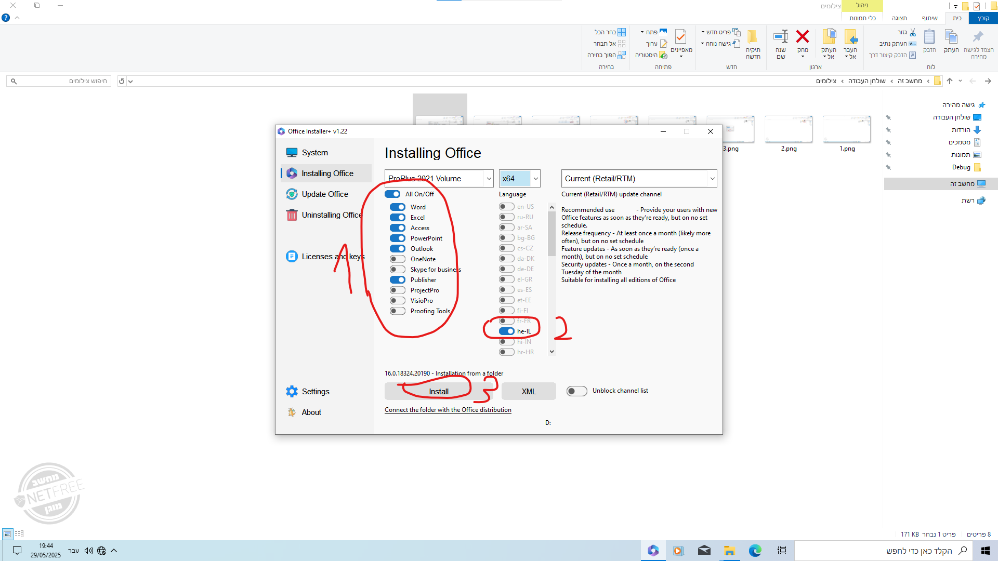
Task: Open Windows Start menu
Action: coord(985,551)
